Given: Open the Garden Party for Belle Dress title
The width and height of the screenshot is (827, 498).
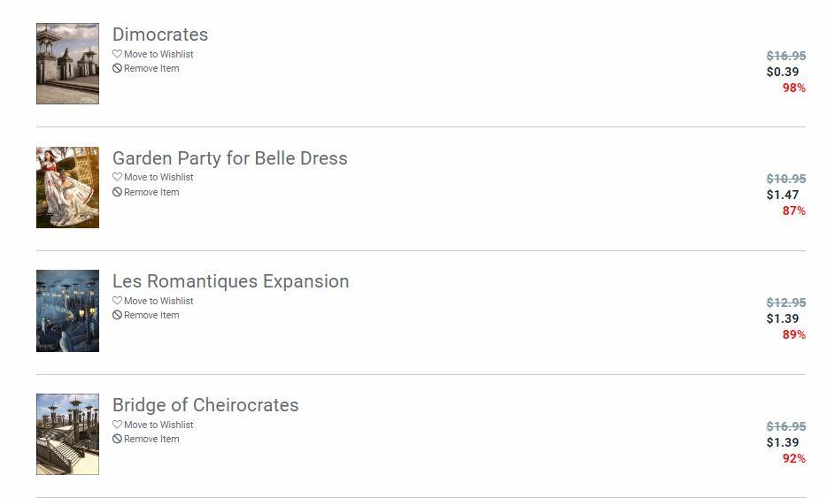Looking at the screenshot, I should [229, 158].
